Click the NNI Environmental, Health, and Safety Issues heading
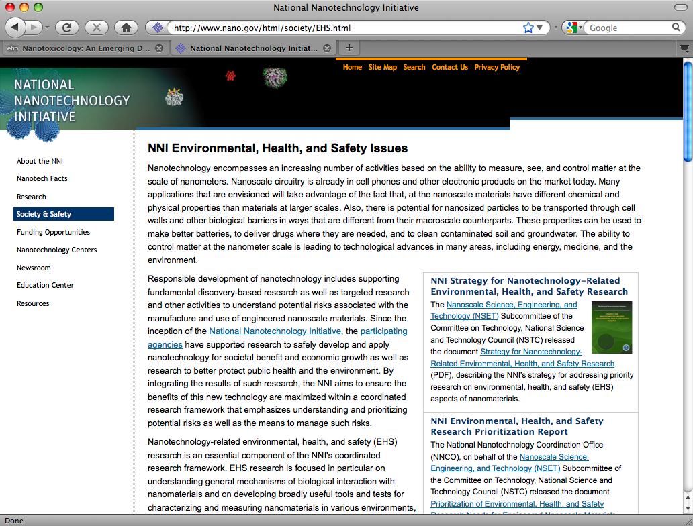This screenshot has width=693, height=526. (x=277, y=148)
